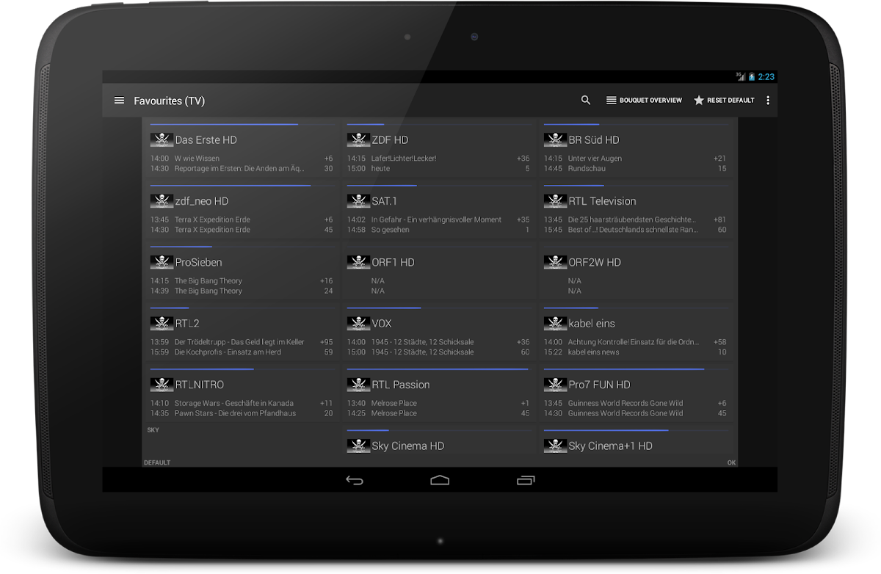Click the Das Erste HD pirate logo
This screenshot has width=881, height=574.
click(162, 139)
